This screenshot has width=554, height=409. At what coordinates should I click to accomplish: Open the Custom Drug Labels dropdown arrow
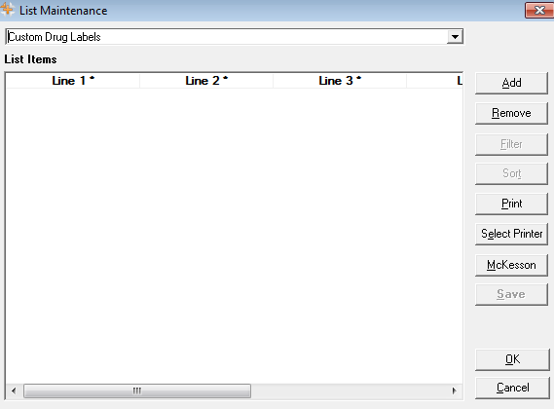coord(455,37)
